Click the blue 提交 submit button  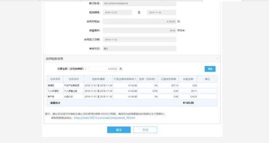tap(119, 130)
